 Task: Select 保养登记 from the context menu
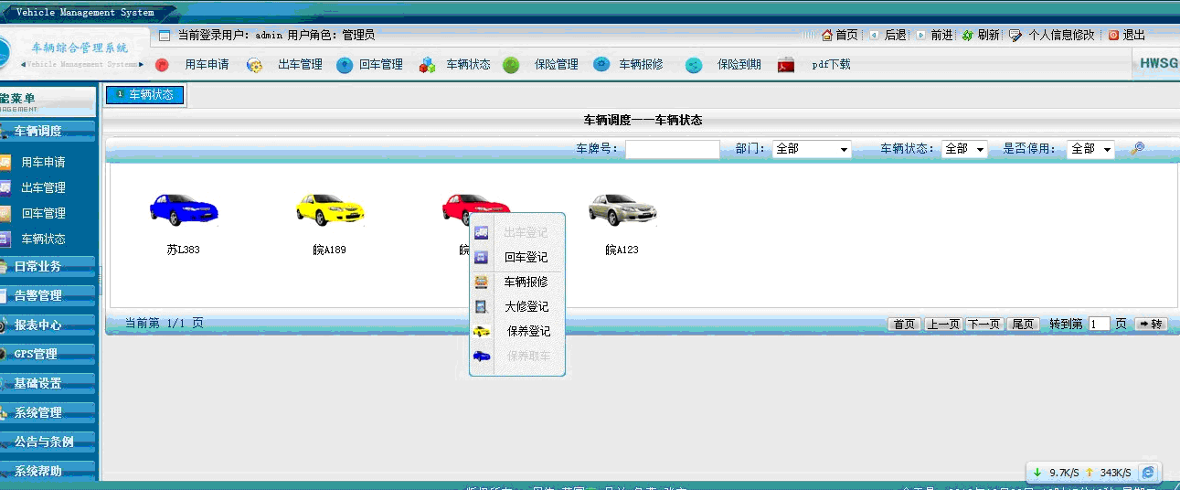(x=527, y=331)
